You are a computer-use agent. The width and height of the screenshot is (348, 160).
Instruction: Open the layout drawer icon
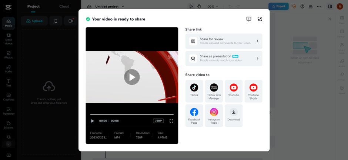311,6
